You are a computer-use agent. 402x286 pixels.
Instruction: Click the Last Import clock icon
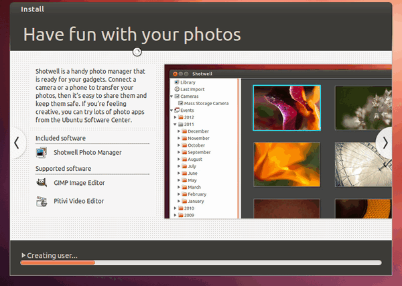tap(176, 89)
